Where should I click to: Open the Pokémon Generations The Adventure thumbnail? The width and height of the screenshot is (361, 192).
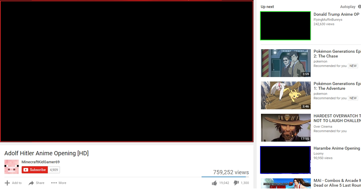(x=286, y=95)
